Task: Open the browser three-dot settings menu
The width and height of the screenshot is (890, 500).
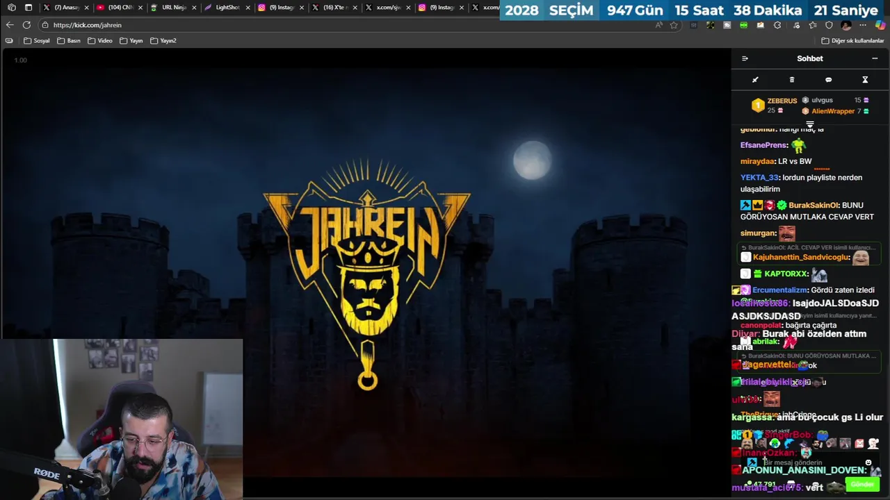Action: tap(863, 25)
